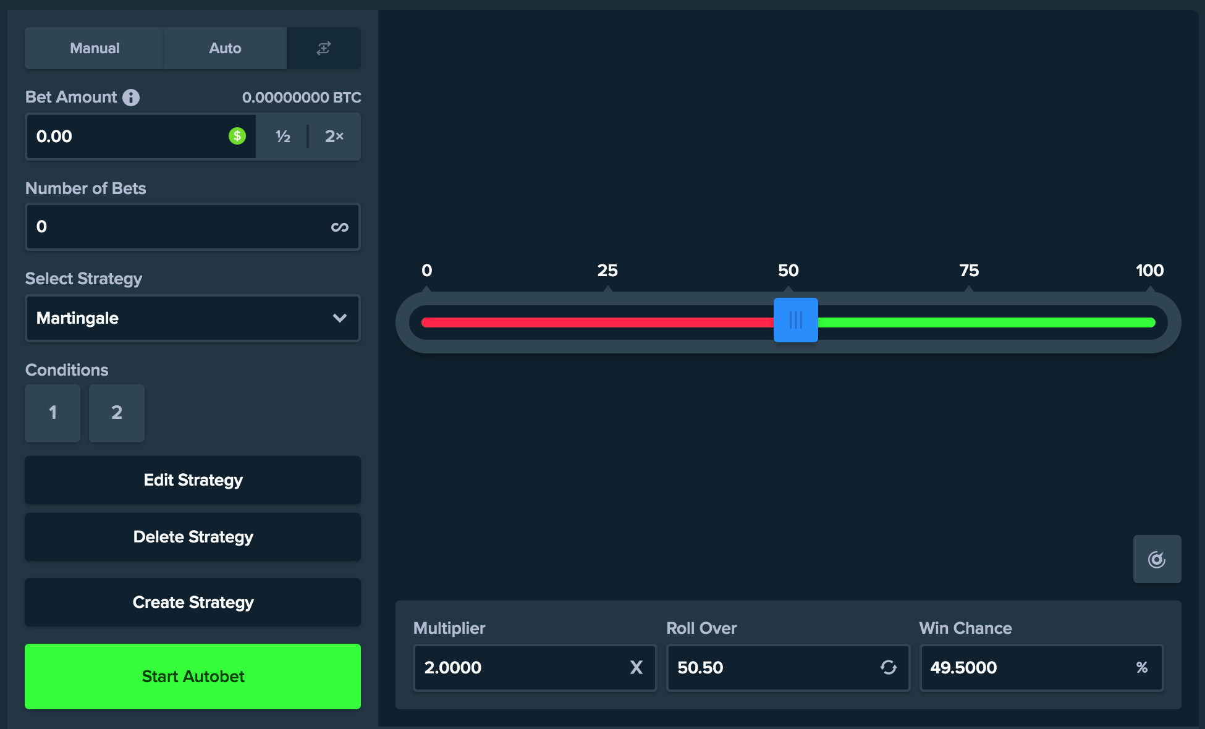
Task: Click Create Strategy
Action: point(192,602)
